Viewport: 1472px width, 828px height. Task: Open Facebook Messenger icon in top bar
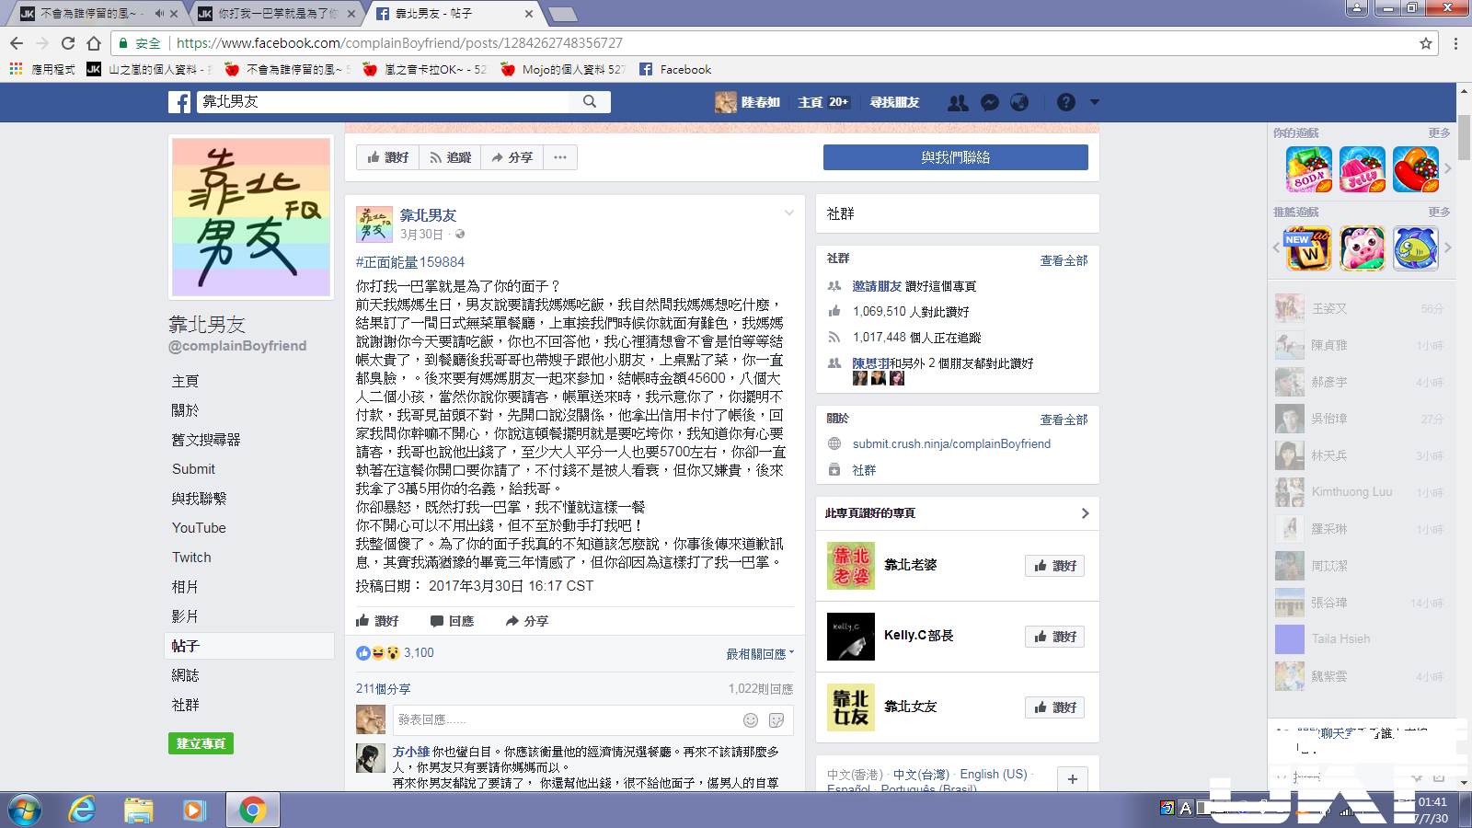tap(989, 102)
